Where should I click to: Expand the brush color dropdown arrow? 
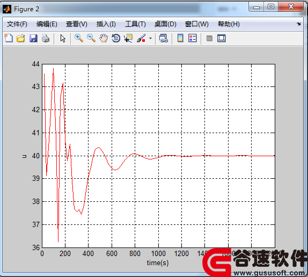150,38
